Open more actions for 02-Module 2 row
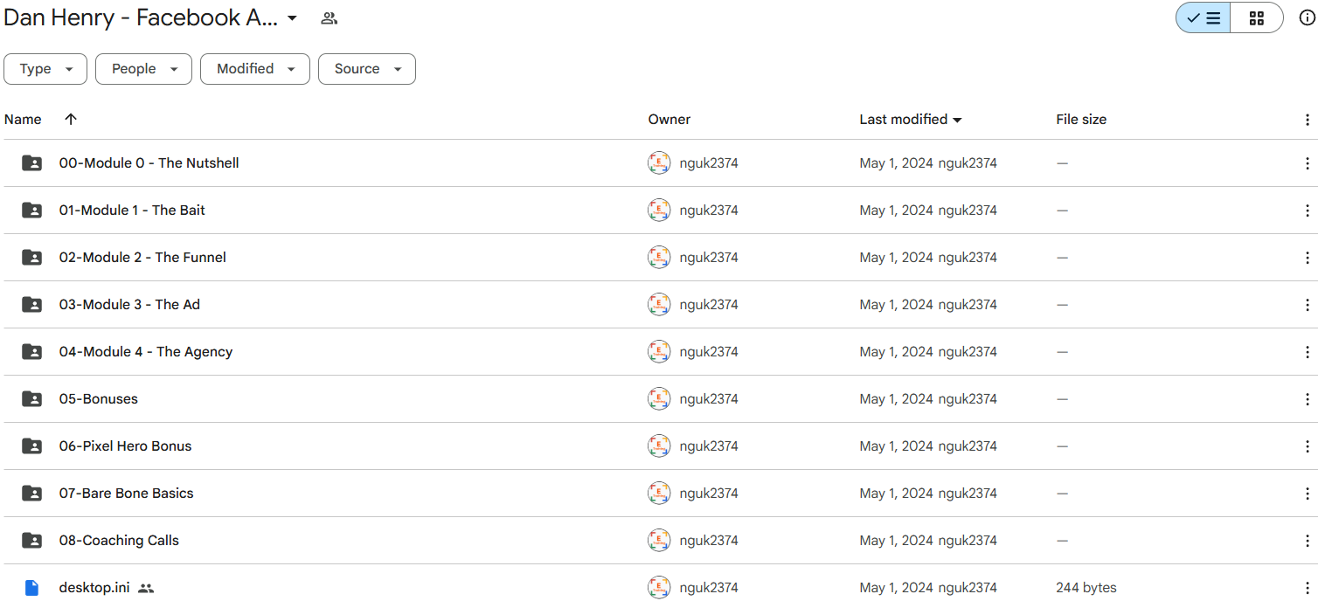The height and width of the screenshot is (601, 1318). [x=1308, y=258]
